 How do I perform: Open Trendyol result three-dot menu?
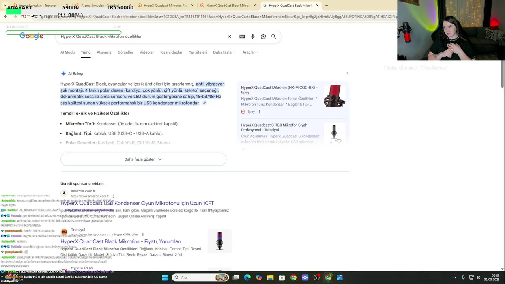(x=143, y=235)
